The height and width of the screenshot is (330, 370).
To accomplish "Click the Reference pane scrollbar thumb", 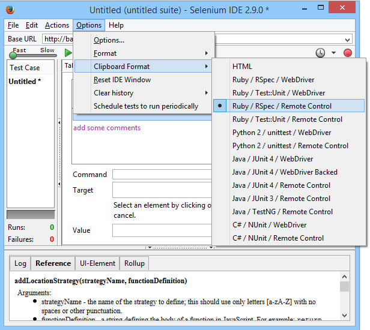I will tap(345, 287).
